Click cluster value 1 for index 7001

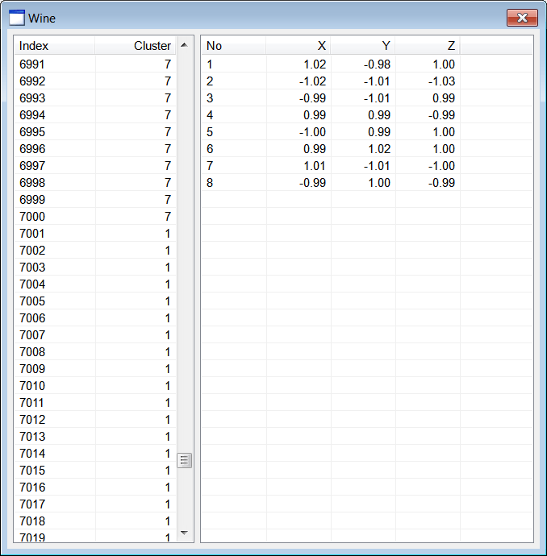[168, 234]
